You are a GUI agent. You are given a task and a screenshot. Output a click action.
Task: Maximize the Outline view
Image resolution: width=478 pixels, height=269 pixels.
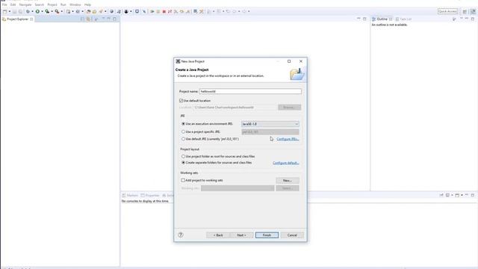473,19
